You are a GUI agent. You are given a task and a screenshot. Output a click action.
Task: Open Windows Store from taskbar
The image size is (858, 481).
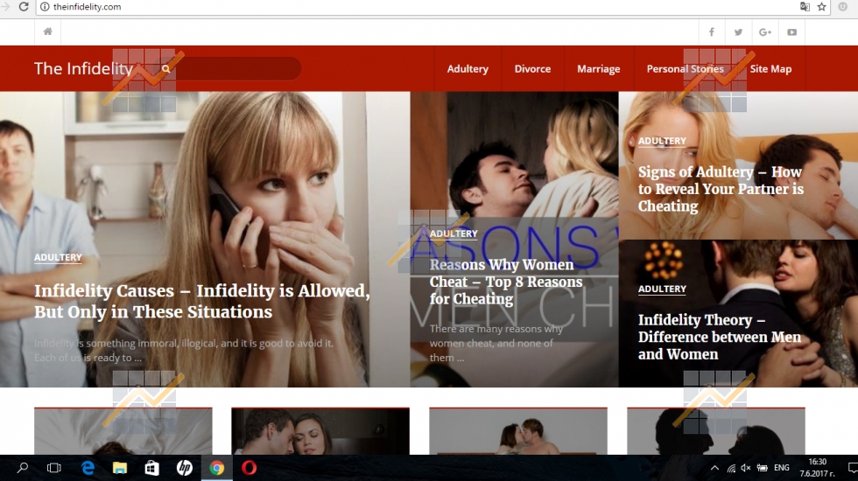pos(151,468)
